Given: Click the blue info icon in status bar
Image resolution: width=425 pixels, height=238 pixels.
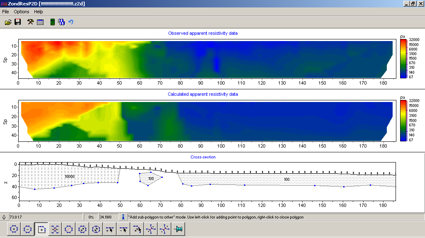Looking at the screenshot, I should click(123, 217).
